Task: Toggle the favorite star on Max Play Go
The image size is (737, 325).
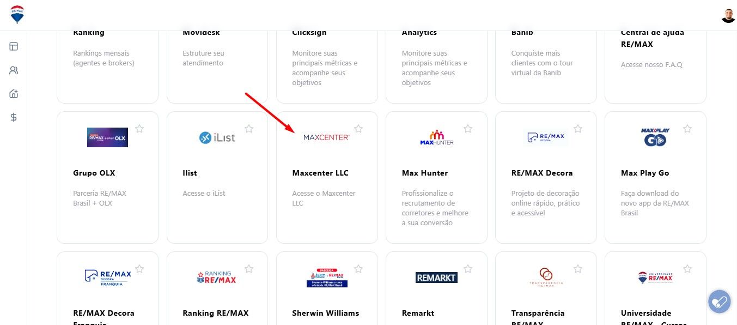Action: [x=687, y=129]
